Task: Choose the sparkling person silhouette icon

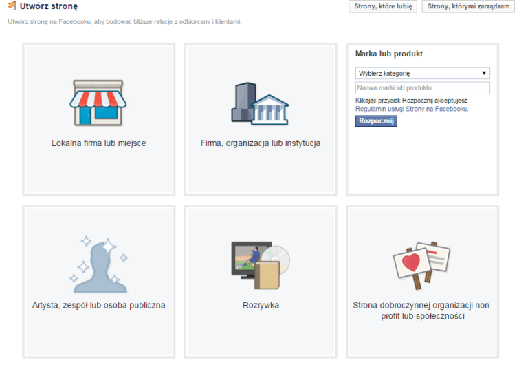Action: point(99,264)
